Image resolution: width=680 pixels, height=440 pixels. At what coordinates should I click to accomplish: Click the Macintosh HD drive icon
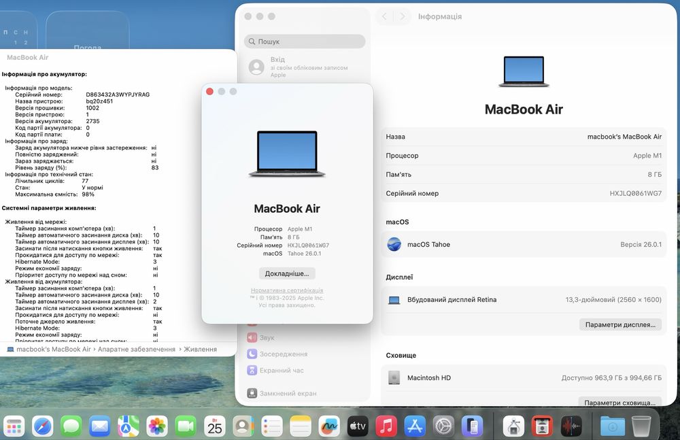394,377
